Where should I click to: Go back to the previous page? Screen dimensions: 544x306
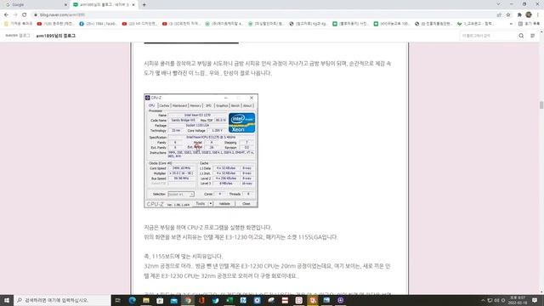6,15
